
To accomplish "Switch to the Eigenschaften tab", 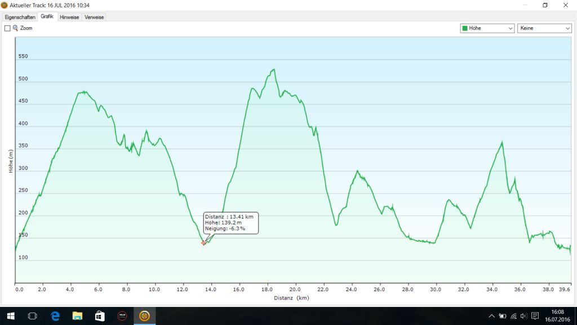I will pos(20,17).
